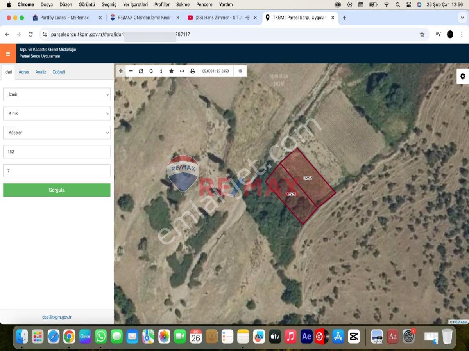The width and height of the screenshot is (469, 351).
Task: Open the Yer İşaretleri menu
Action: click(x=135, y=5)
